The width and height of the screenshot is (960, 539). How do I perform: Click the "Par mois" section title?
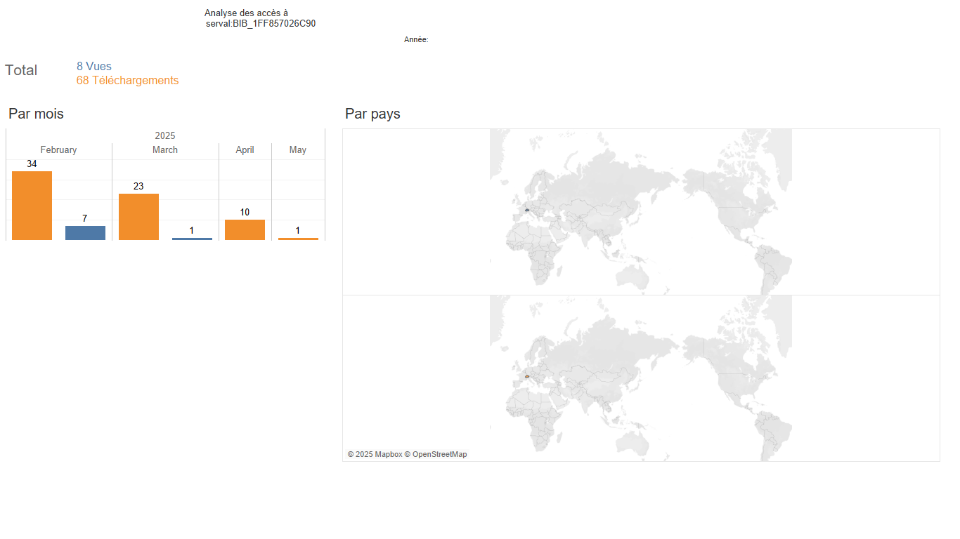point(36,114)
